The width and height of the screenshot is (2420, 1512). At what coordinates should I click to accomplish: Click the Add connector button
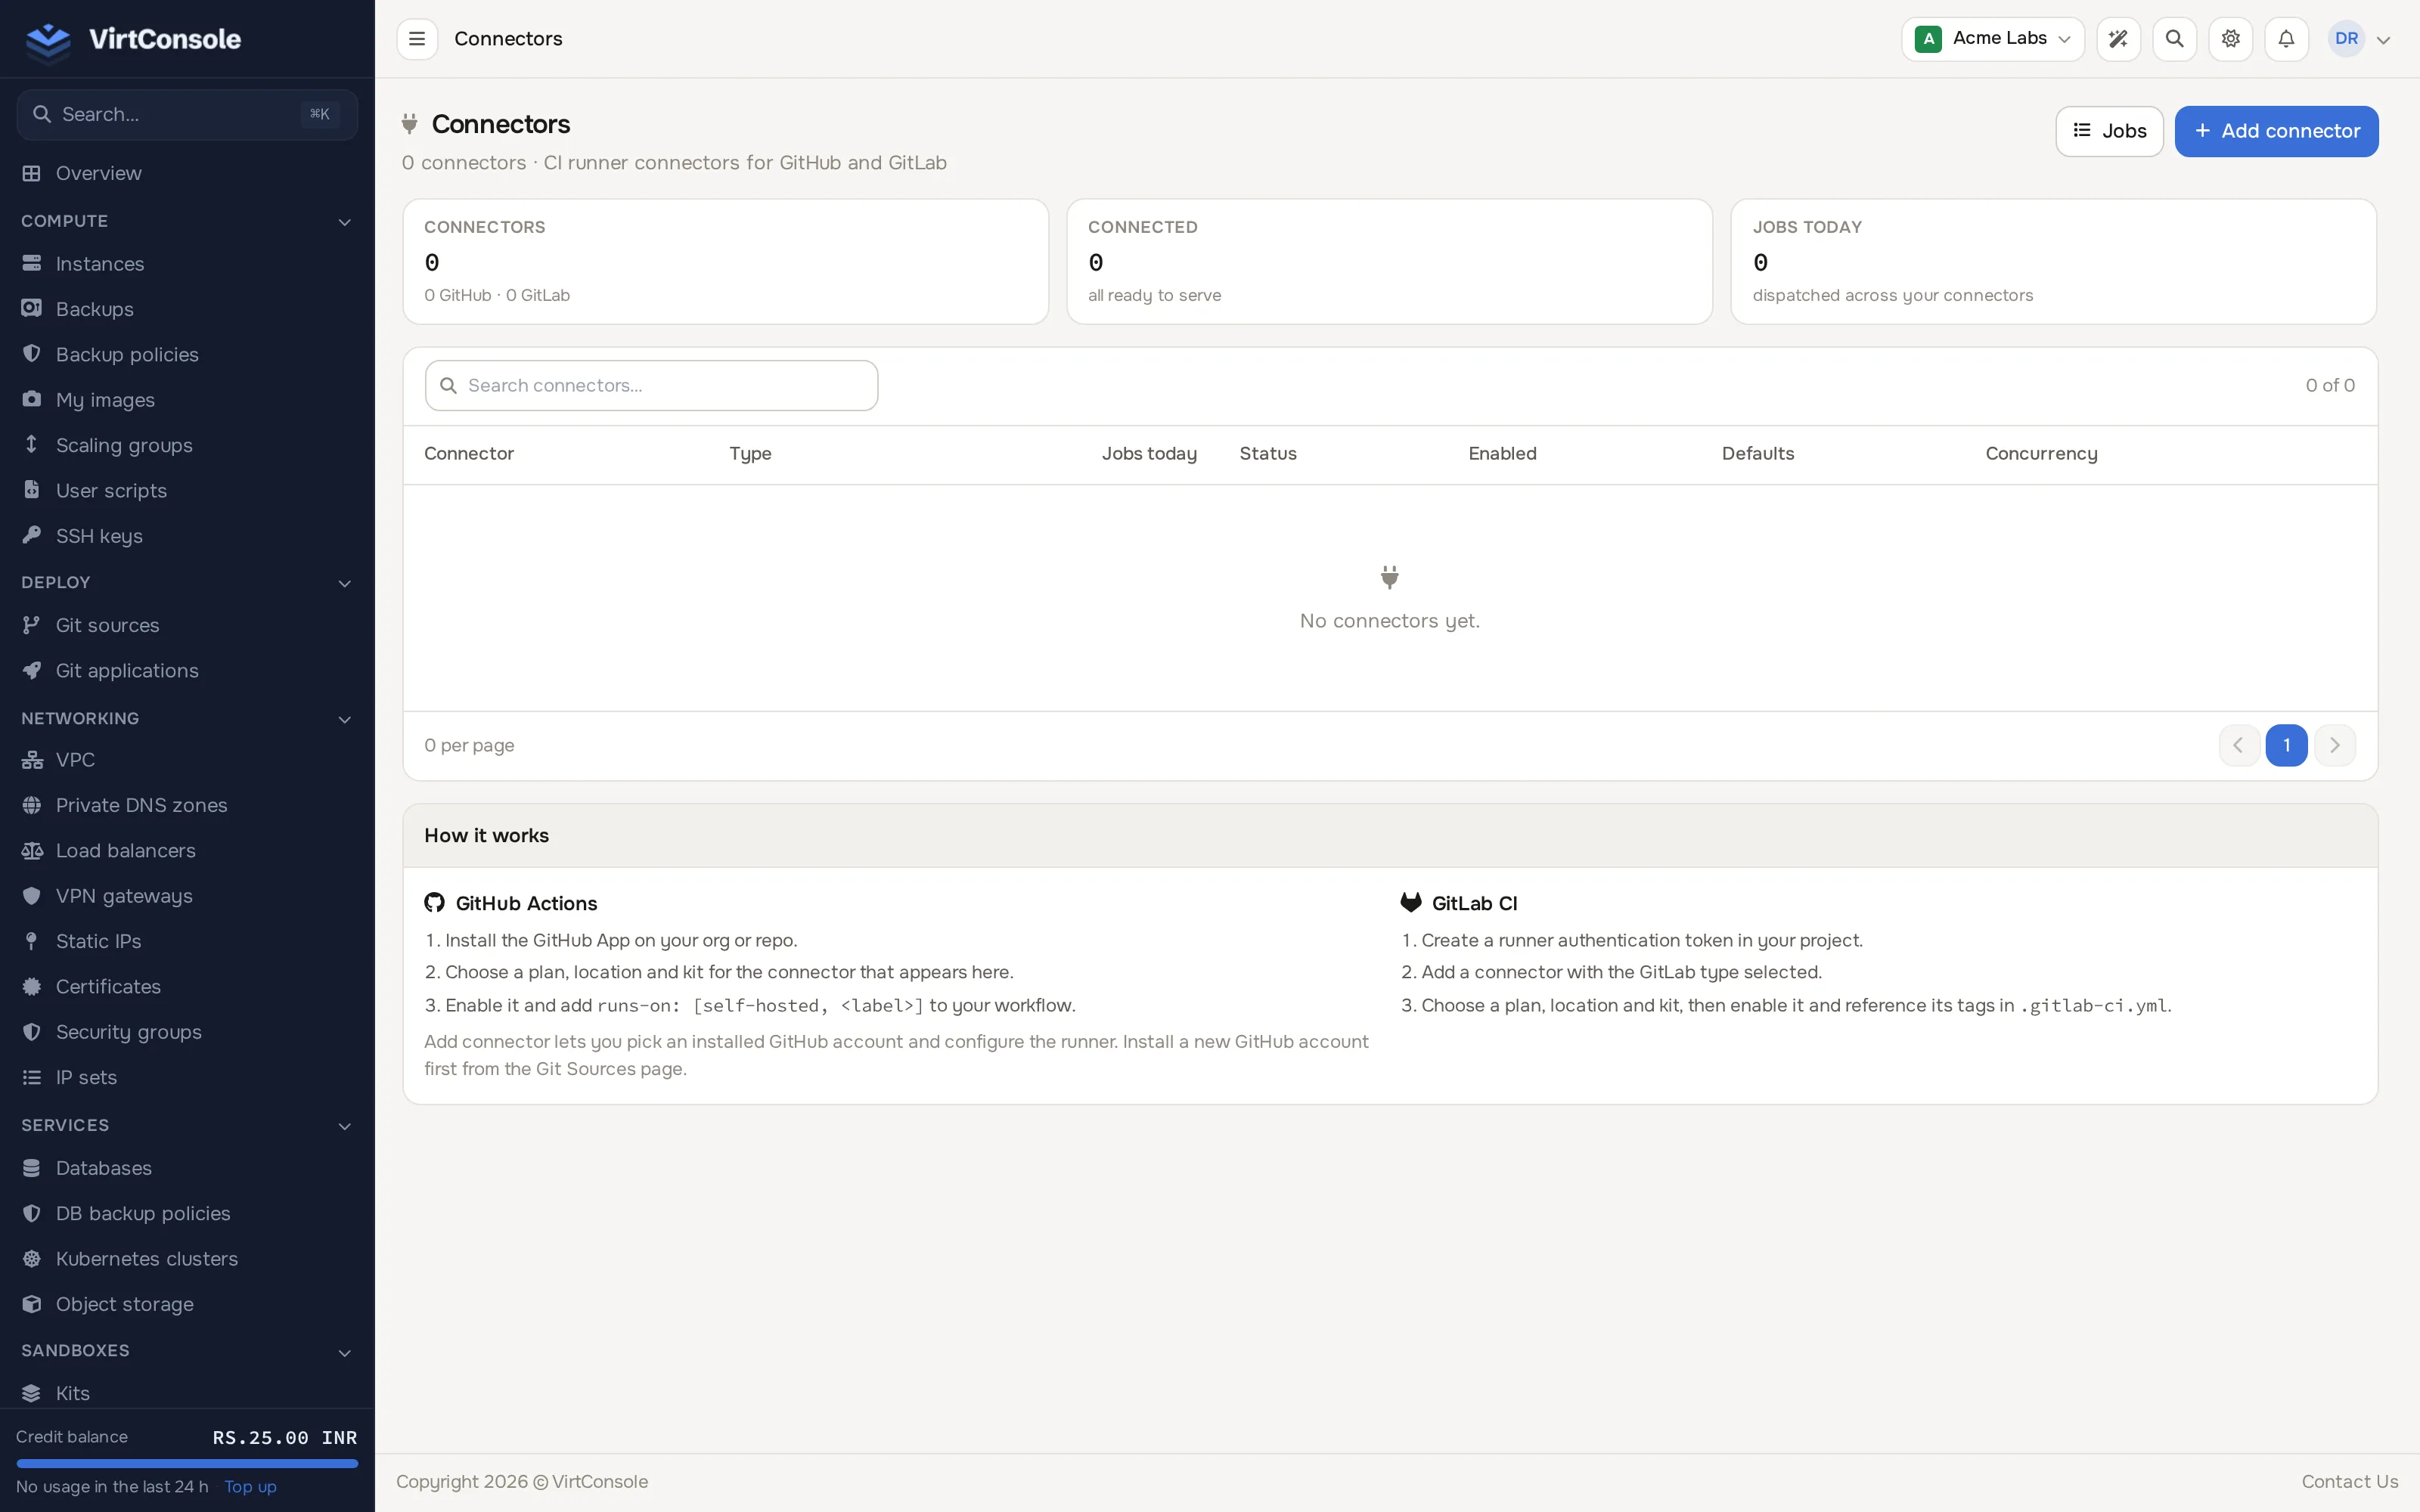pyautogui.click(x=2276, y=131)
